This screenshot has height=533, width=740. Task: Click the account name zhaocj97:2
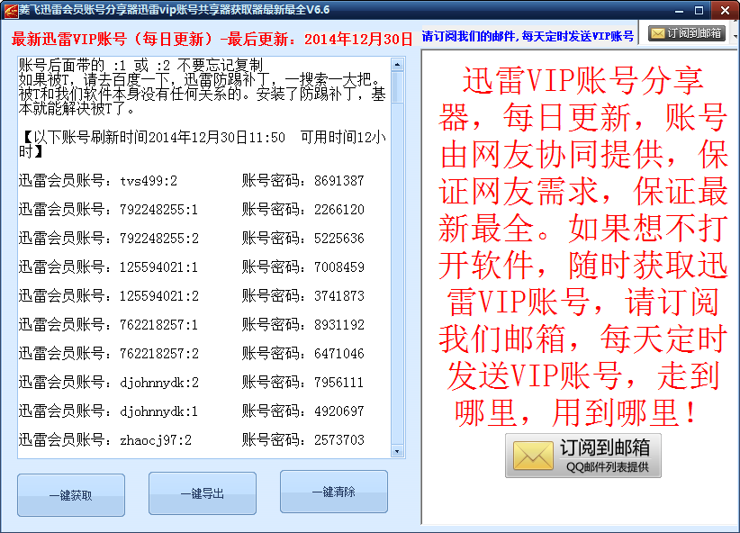point(156,440)
